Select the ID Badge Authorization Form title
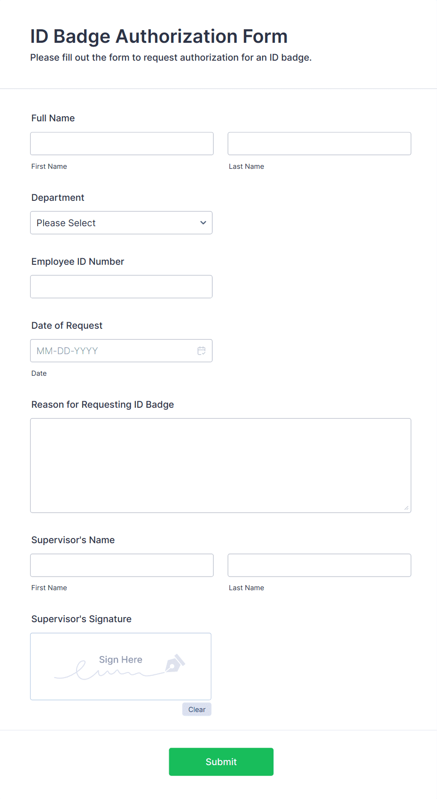437x799 pixels. 159,36
